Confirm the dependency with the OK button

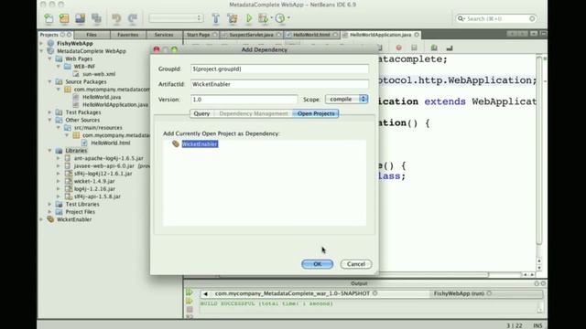click(318, 264)
